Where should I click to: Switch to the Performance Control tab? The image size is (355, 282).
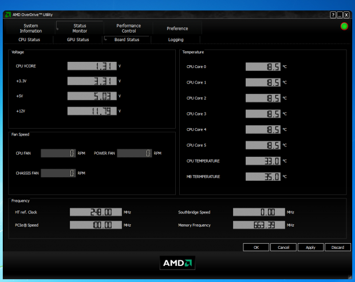[x=129, y=28]
